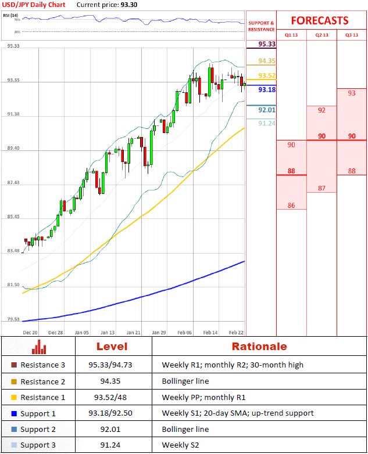Click the Rationale table header
This screenshot has height=454, width=368.
tap(259, 347)
